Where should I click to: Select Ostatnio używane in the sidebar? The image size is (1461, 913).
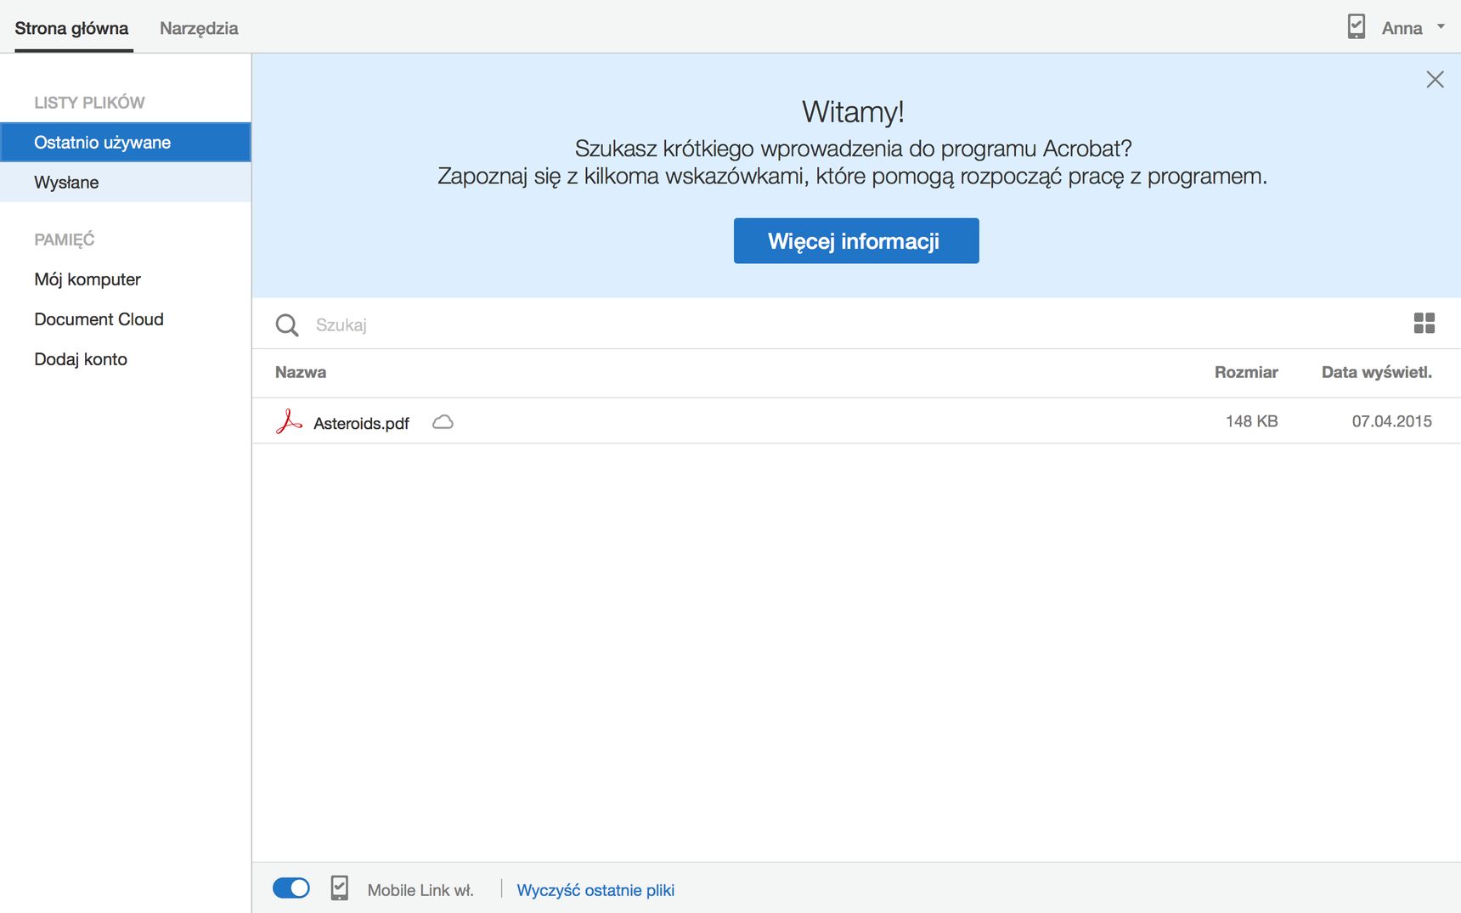tap(126, 143)
